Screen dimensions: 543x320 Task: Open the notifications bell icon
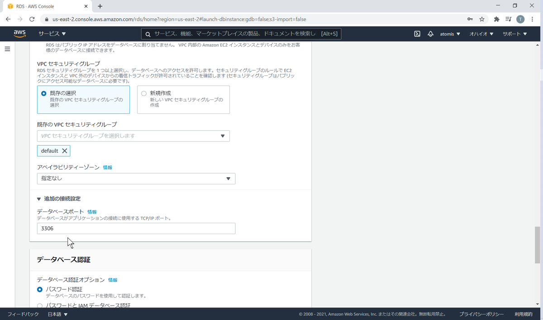pos(430,33)
